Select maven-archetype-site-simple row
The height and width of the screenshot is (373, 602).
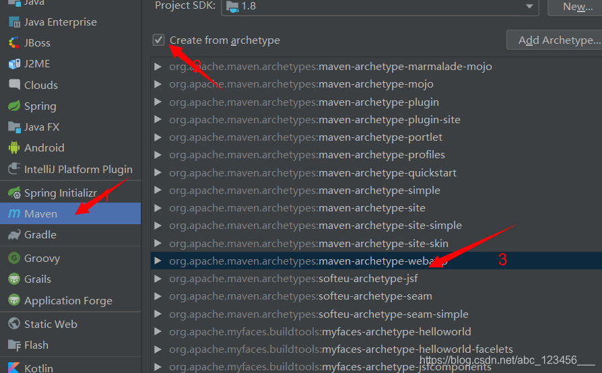click(x=376, y=226)
